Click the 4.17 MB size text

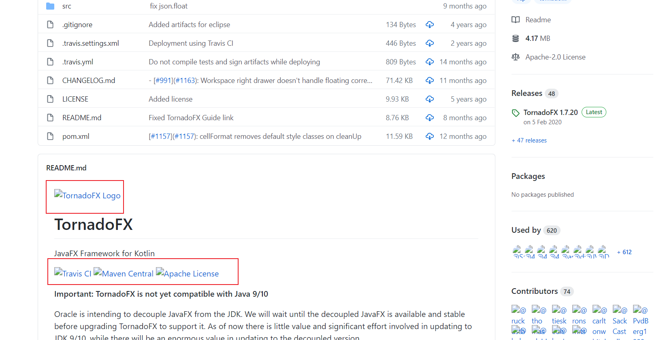click(x=537, y=38)
